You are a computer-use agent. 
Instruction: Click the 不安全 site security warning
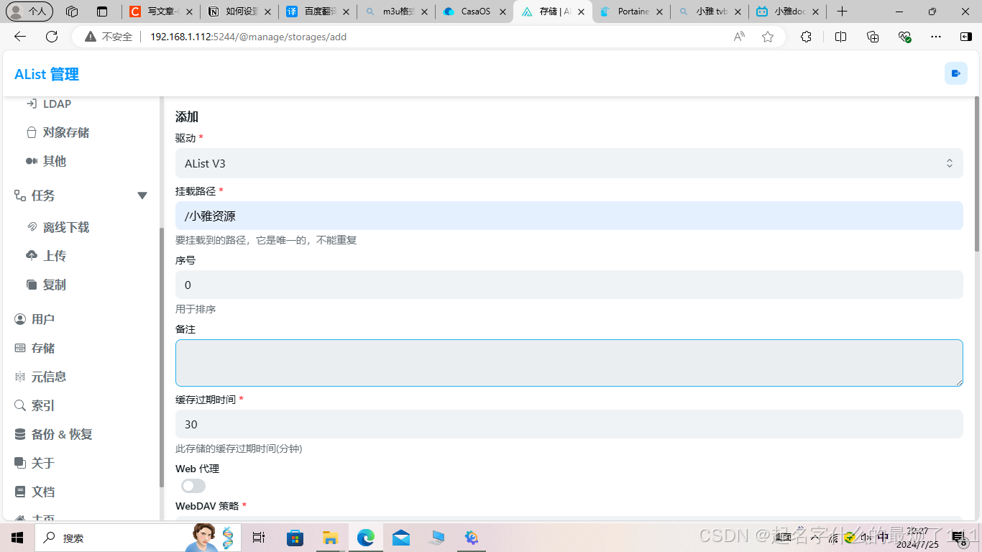(x=108, y=37)
